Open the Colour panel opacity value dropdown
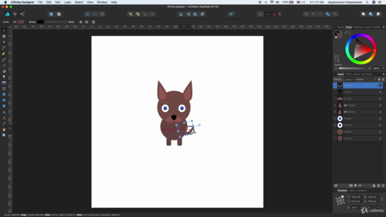Viewport: 386px width, 217px height. (383, 68)
